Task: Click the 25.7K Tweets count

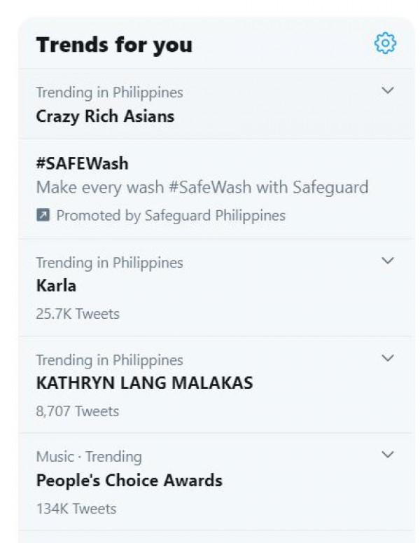Action: [78, 314]
